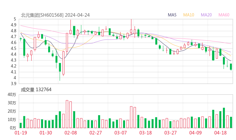Click the 04-09 date axis label

(x=195, y=133)
